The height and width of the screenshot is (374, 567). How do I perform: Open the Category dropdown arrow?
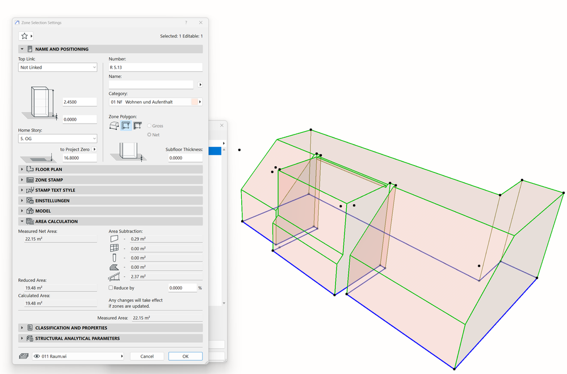pos(200,102)
